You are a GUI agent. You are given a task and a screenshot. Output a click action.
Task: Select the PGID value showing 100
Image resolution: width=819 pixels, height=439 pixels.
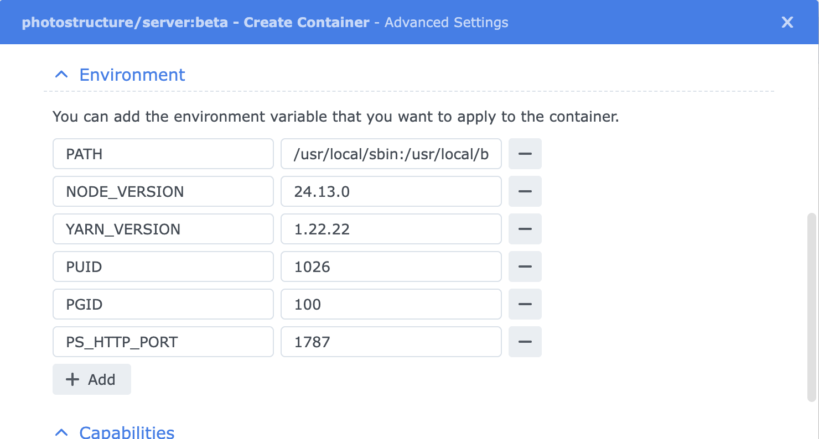point(390,304)
